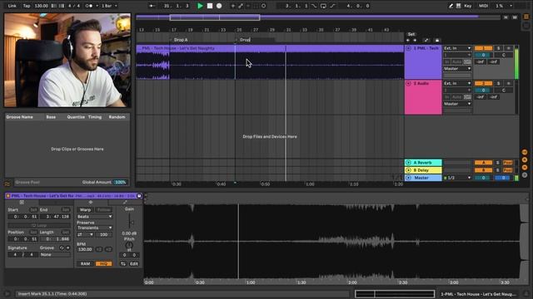Click the tempo field 130.00

point(41,6)
